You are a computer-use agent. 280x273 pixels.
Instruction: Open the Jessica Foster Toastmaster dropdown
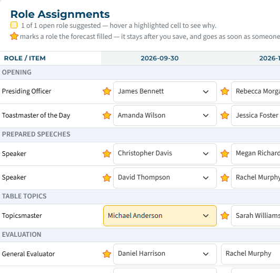(256, 115)
